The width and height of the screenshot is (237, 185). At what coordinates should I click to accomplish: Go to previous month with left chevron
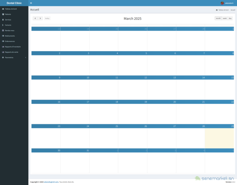[35, 18]
